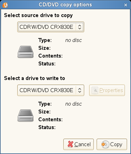Click the source drive "no disc" type value
The height and width of the screenshot is (154, 131).
pyautogui.click(x=73, y=40)
